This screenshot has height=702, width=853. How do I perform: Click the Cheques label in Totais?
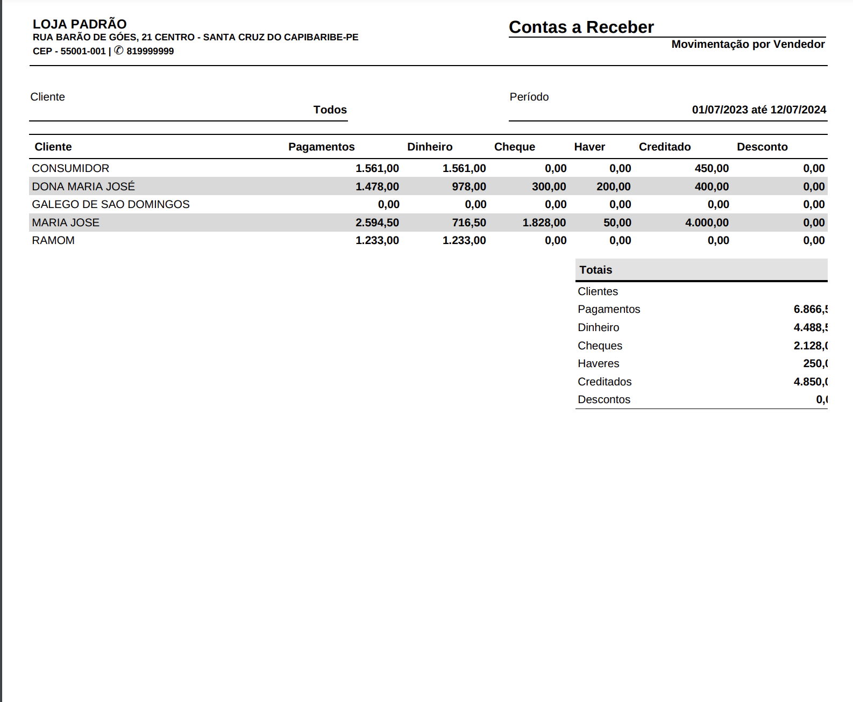tap(600, 346)
